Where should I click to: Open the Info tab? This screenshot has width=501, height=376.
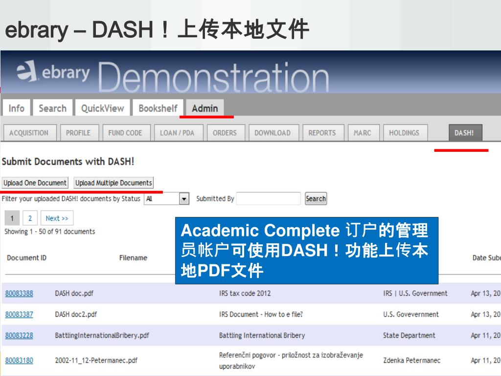17,108
